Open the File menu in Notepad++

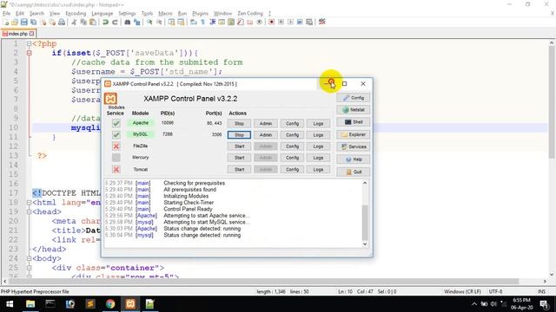[x=6, y=14]
